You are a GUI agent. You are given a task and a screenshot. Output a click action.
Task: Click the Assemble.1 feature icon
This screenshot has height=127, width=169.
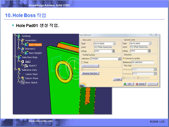(x=22, y=40)
